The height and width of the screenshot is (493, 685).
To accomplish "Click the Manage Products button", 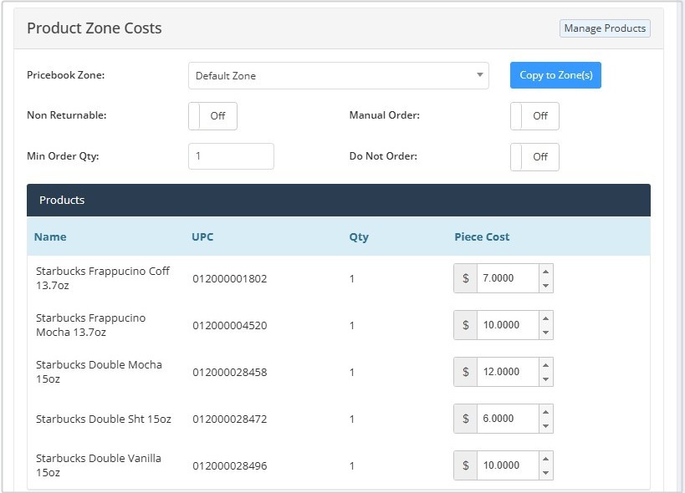I will 605,28.
